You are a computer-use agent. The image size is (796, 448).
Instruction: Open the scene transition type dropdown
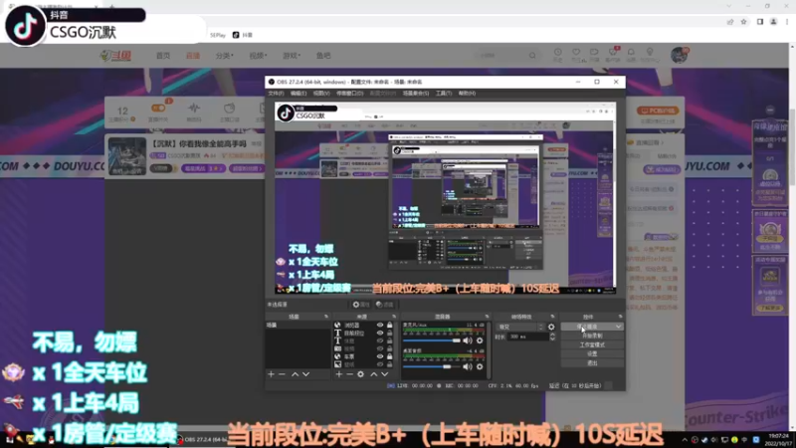coord(520,328)
